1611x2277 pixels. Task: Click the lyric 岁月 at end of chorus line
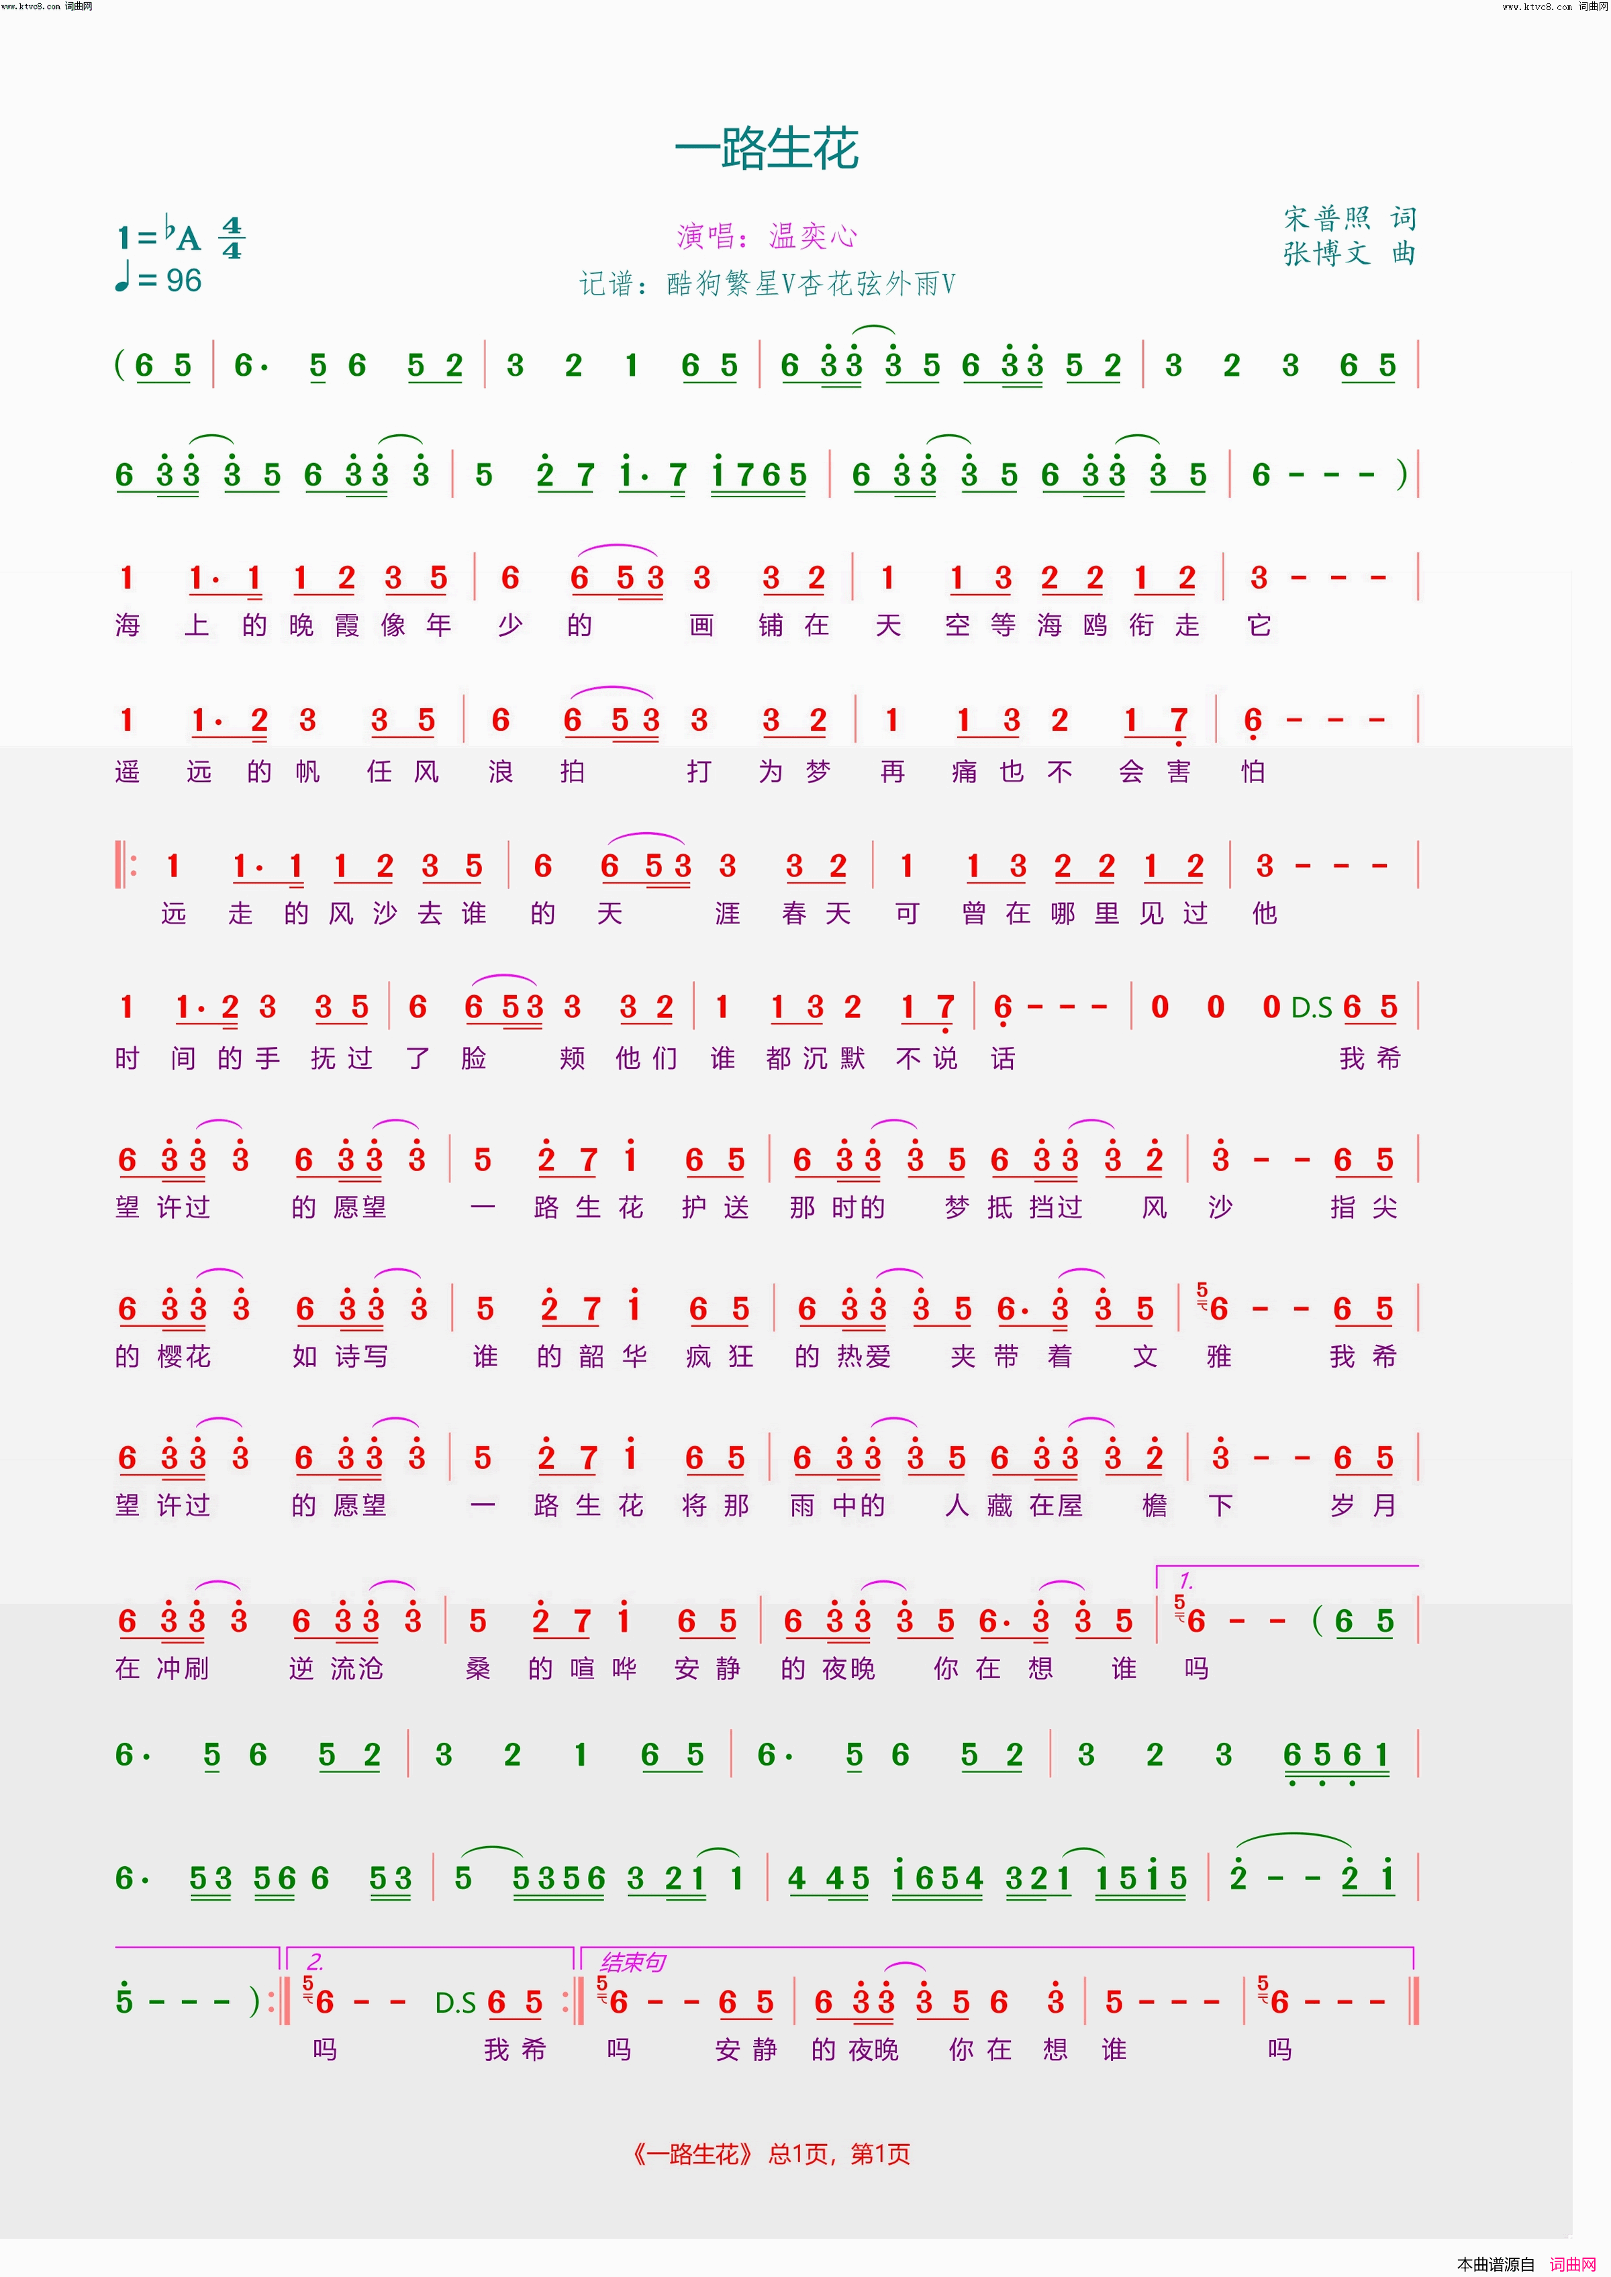click(x=1364, y=1507)
